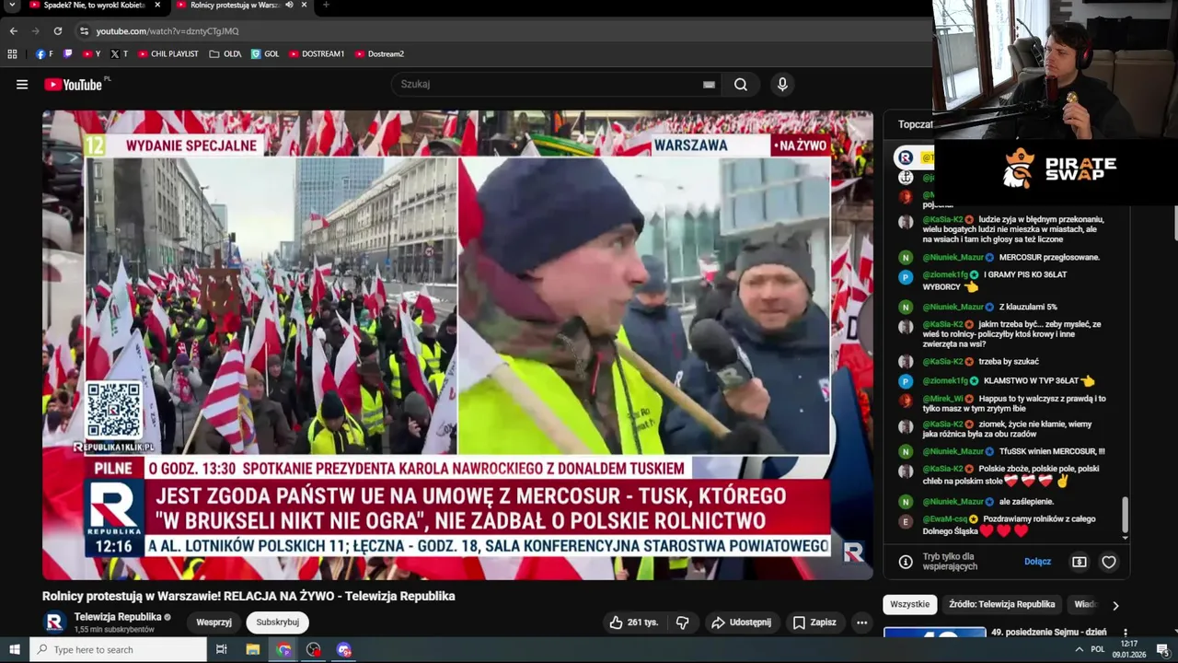Viewport: 1178px width, 663px height.
Task: Open '49. posiedzenie Sejmu' video thumbnail
Action: [x=934, y=633]
